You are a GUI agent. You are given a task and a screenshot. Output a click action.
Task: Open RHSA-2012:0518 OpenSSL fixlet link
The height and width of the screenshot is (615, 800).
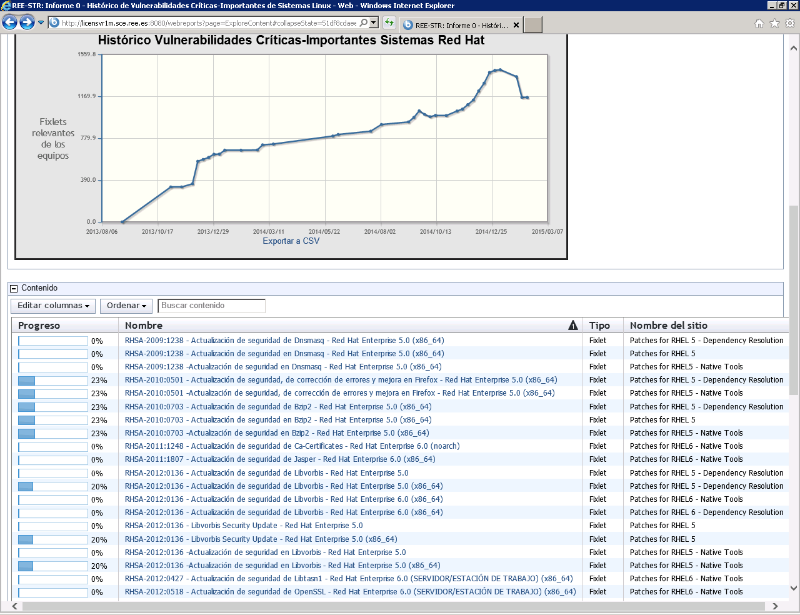pyautogui.click(x=351, y=592)
